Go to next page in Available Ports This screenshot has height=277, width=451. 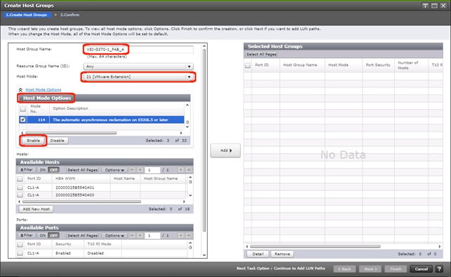click(180, 236)
